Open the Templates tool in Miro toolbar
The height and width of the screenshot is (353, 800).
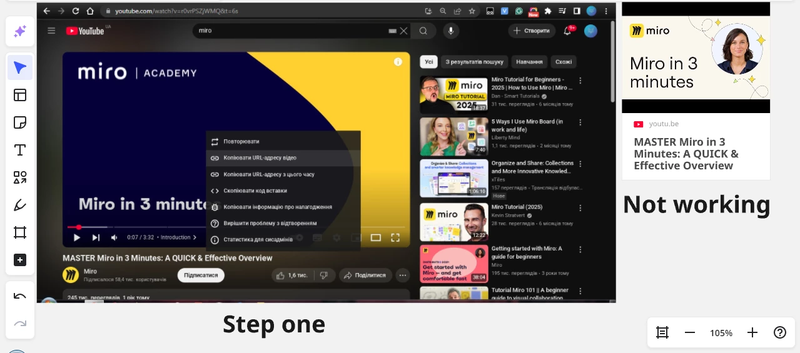point(20,95)
